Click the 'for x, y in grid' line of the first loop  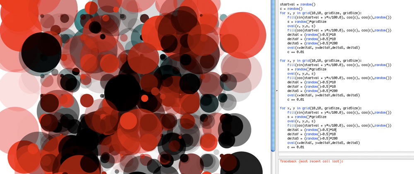[x=320, y=13]
